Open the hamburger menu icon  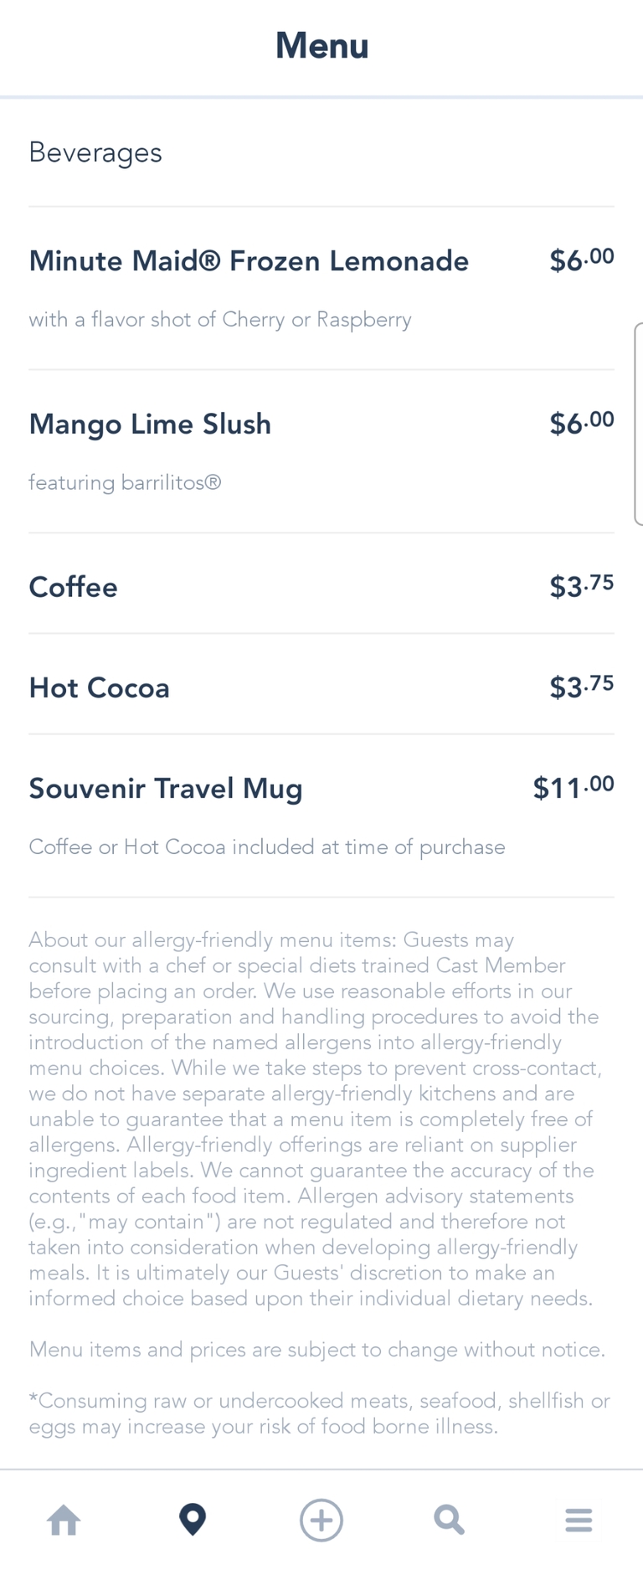(579, 1520)
